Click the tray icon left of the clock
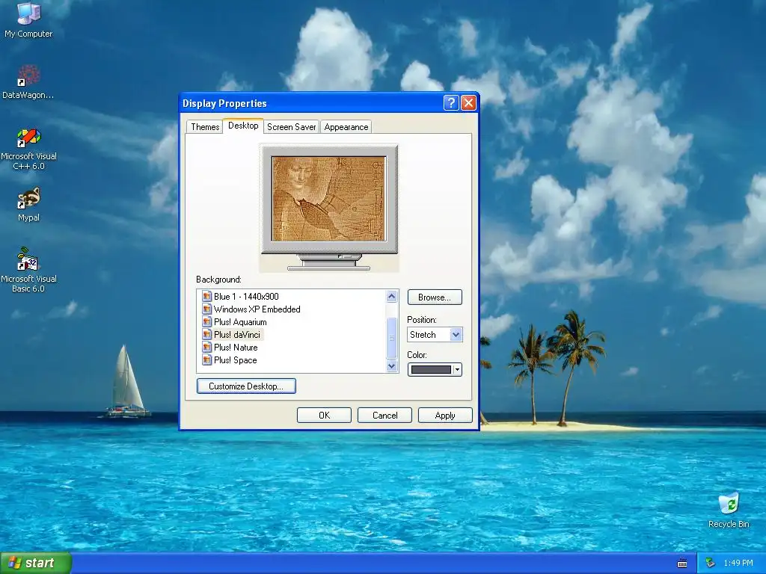The image size is (766, 574). pos(710,564)
